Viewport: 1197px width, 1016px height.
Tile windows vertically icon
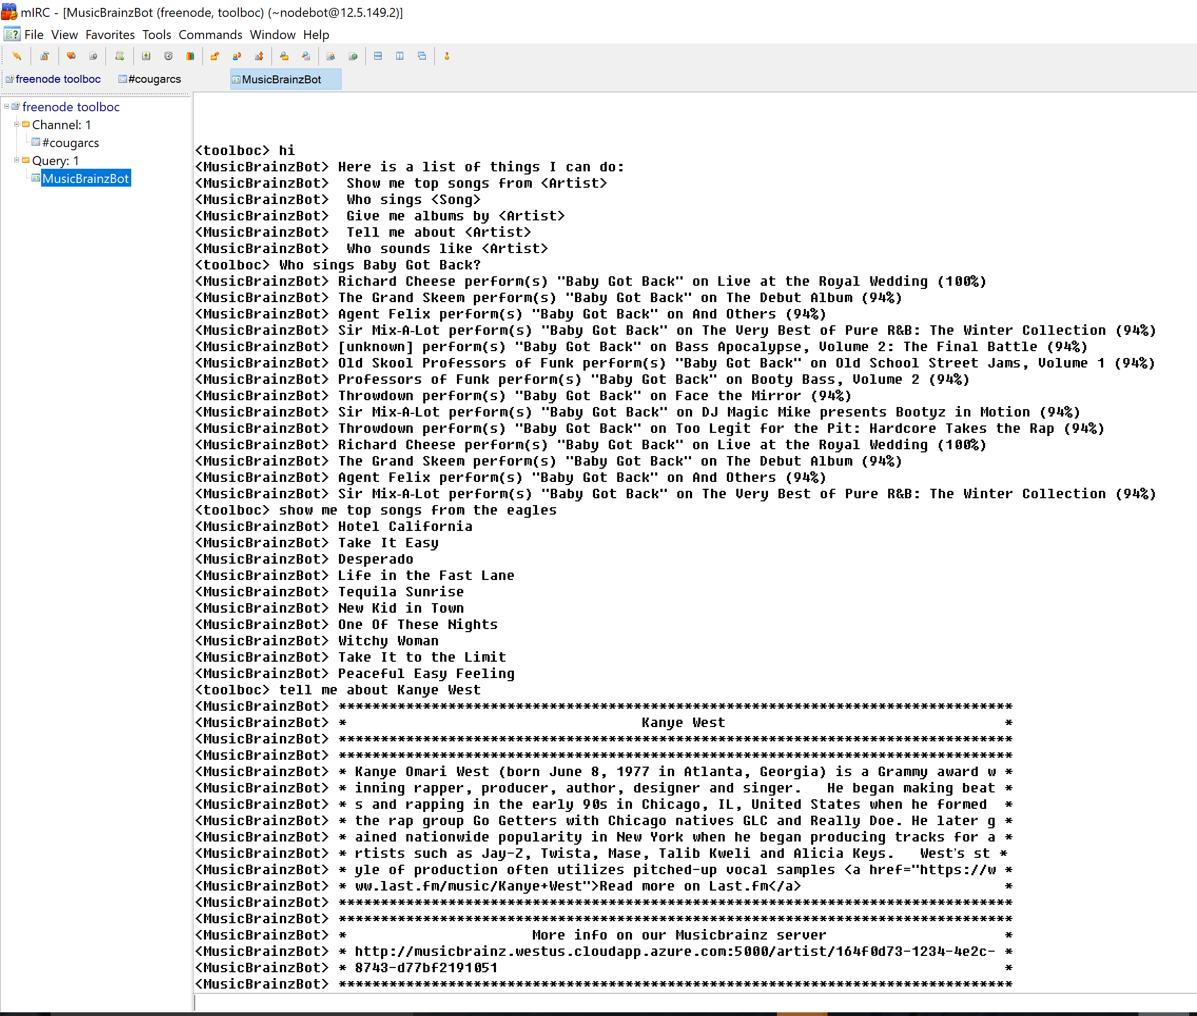coord(400,56)
